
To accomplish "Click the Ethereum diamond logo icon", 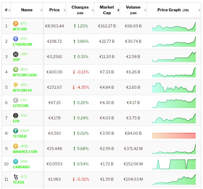I will pyautogui.click(x=16, y=39).
